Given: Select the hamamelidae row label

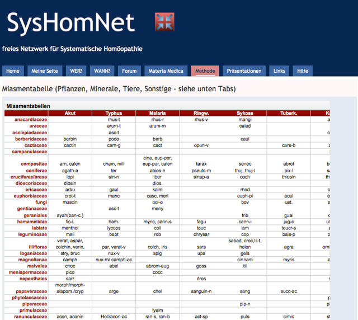Looking at the screenshot, I should pos(32,222).
